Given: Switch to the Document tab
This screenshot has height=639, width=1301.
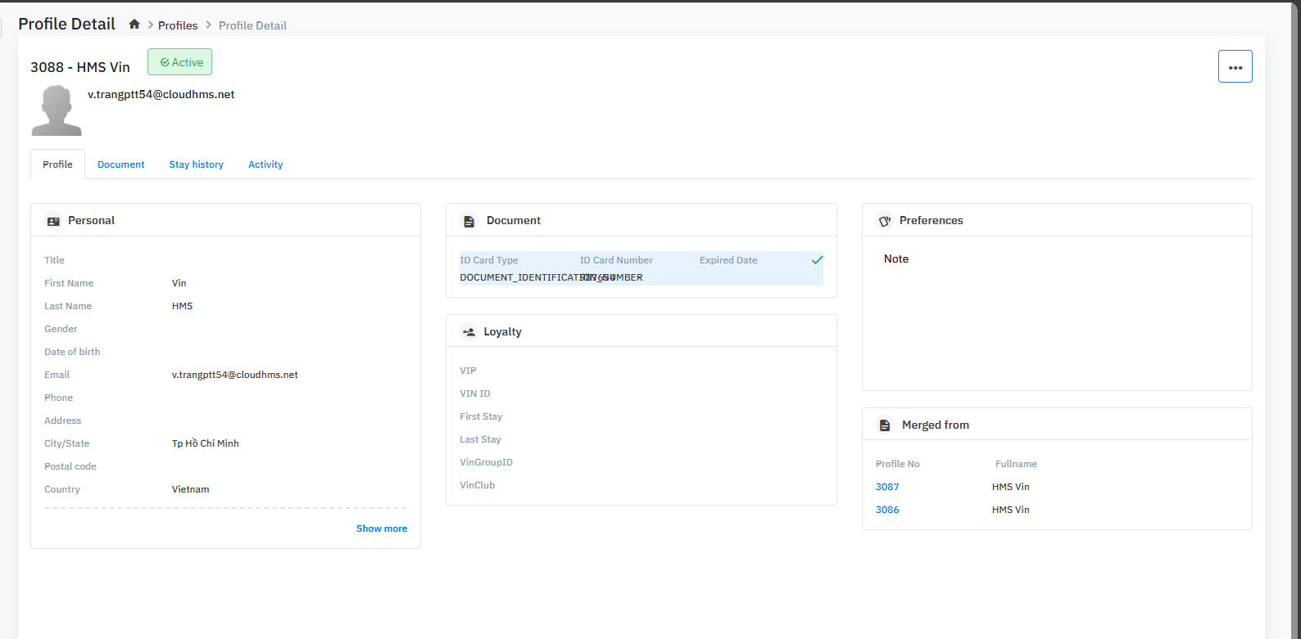Looking at the screenshot, I should (120, 164).
